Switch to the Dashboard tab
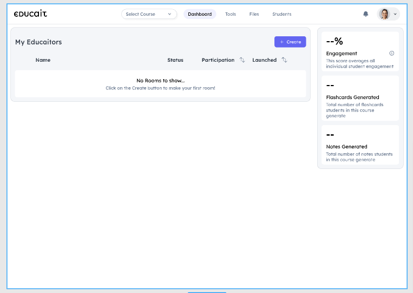This screenshot has width=413, height=293. coord(200,14)
